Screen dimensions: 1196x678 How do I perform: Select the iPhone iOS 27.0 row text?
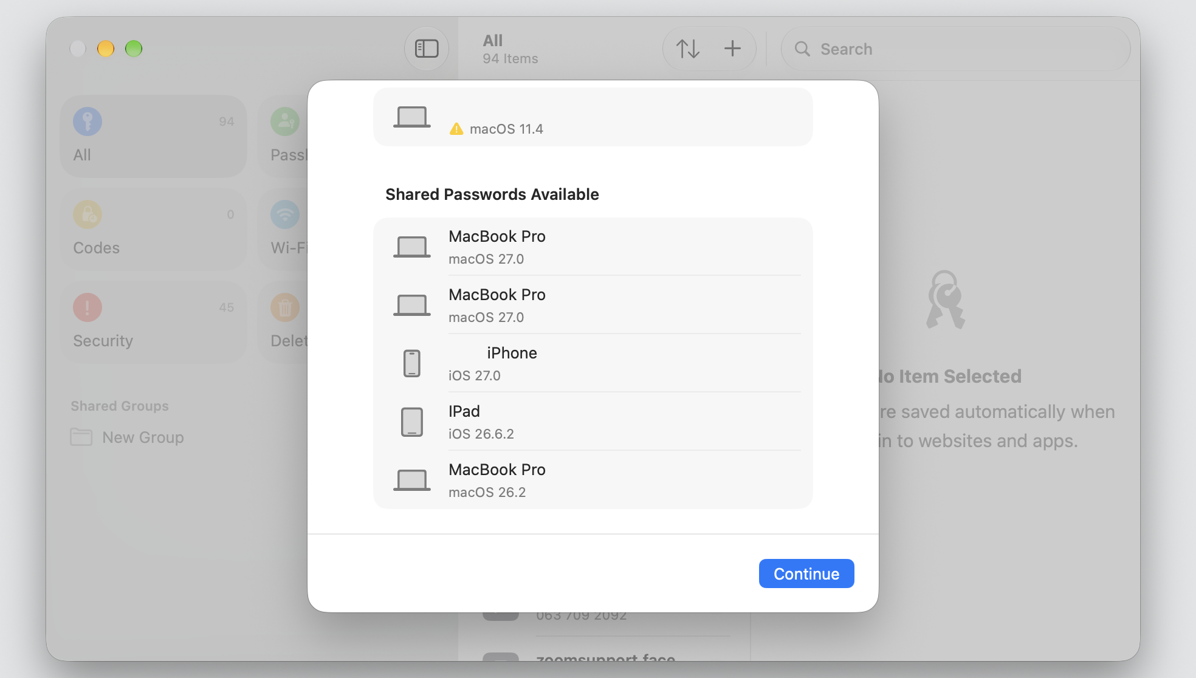(x=493, y=363)
